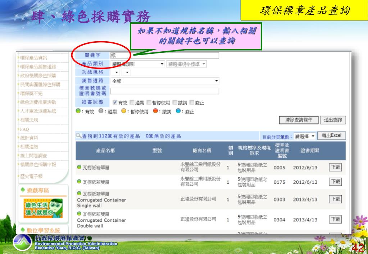The image size is (368, 254).
Task: Click the green status dot for 瓦楞紙箱雙層 0175 row
Action: 79,182
